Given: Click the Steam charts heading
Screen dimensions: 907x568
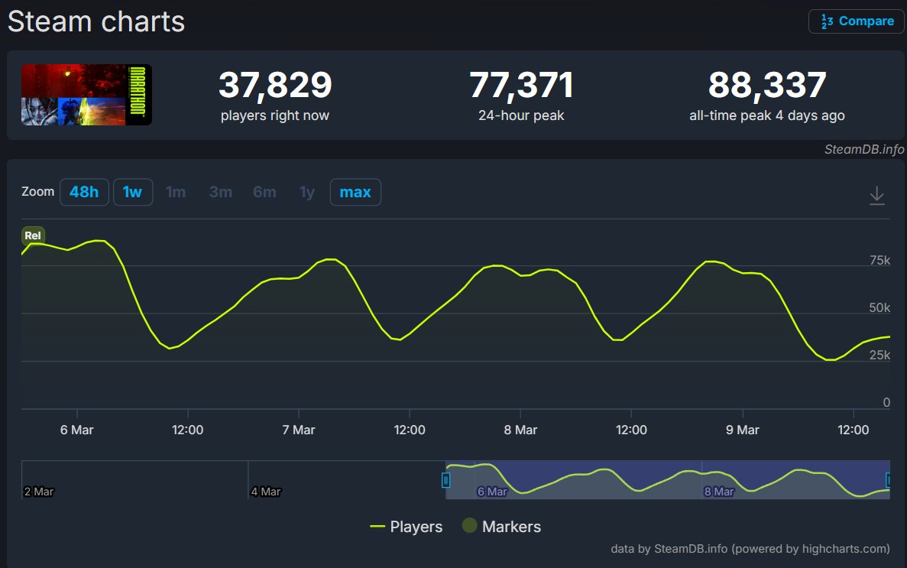Looking at the screenshot, I should click(x=96, y=22).
